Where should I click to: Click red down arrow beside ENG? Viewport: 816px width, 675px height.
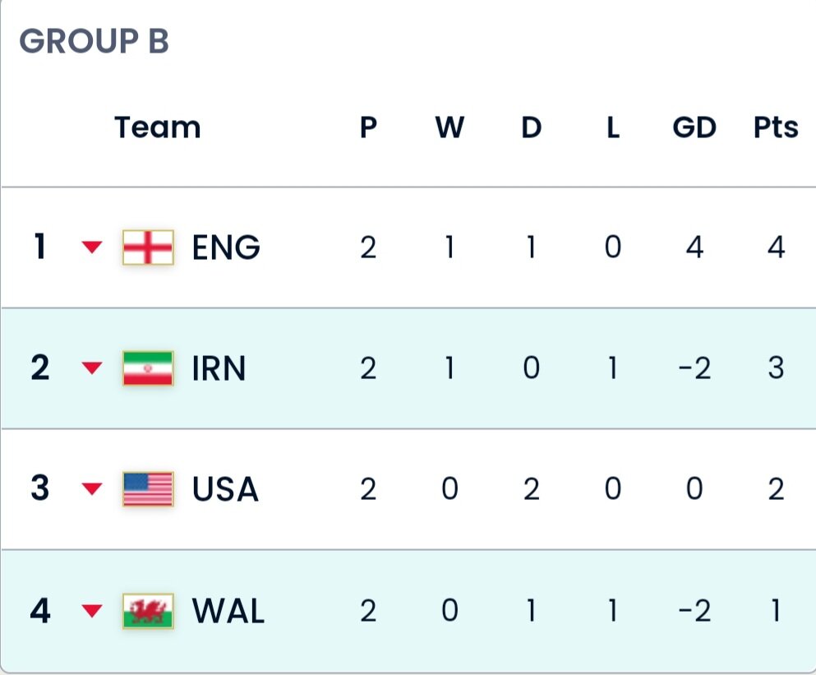[x=93, y=247]
